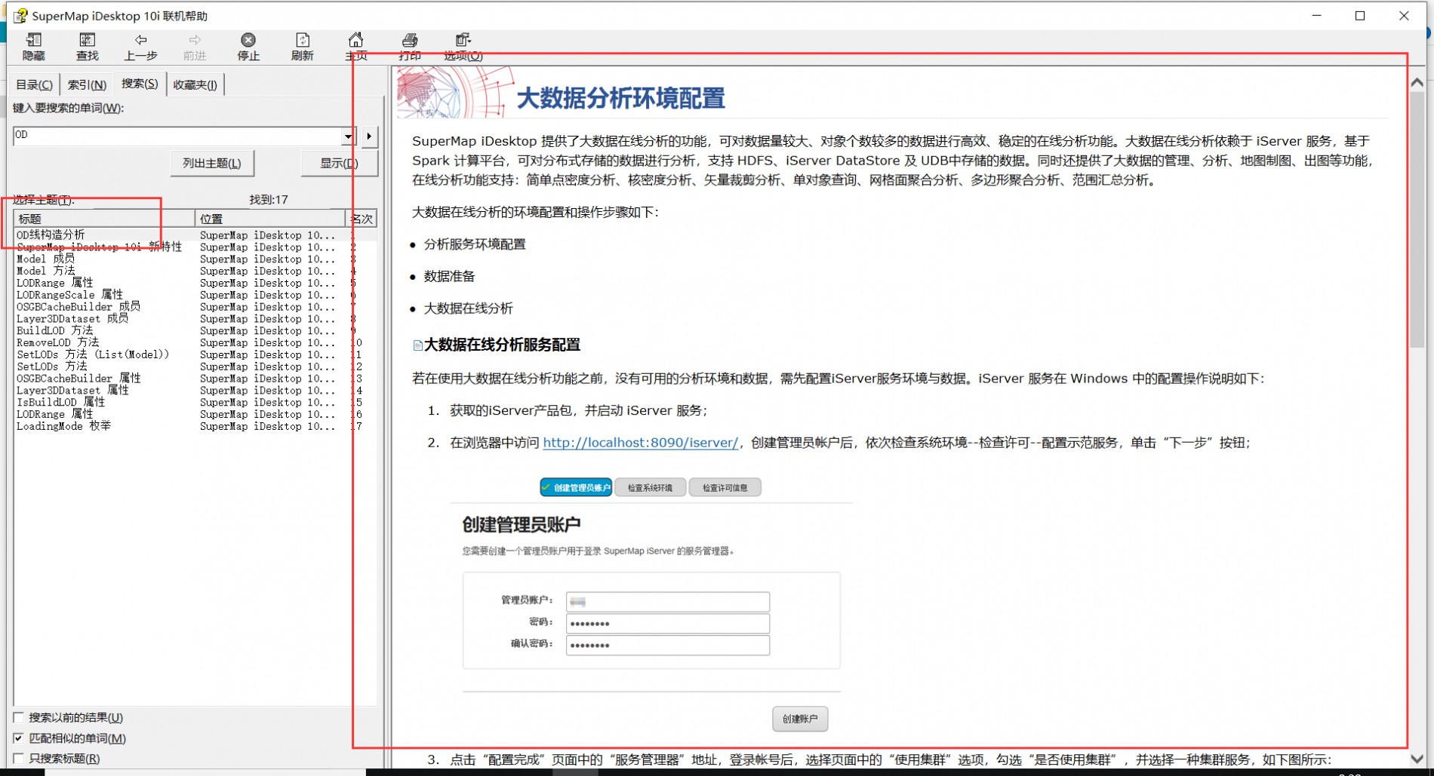
Task: Click the 确认密码 field
Action: pyautogui.click(x=668, y=646)
